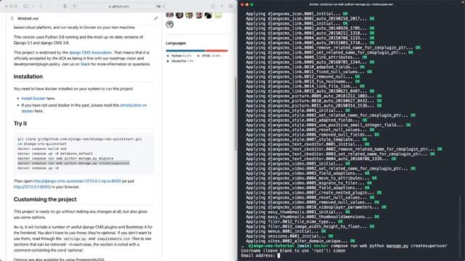Select the Dockerfile language entry

click(x=180, y=61)
